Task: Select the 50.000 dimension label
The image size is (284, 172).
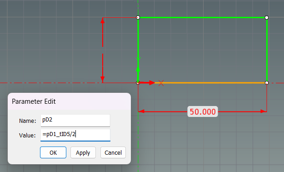Action: pos(203,111)
